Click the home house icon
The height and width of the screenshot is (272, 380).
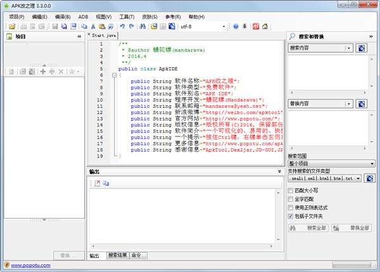pyautogui.click(x=265, y=26)
